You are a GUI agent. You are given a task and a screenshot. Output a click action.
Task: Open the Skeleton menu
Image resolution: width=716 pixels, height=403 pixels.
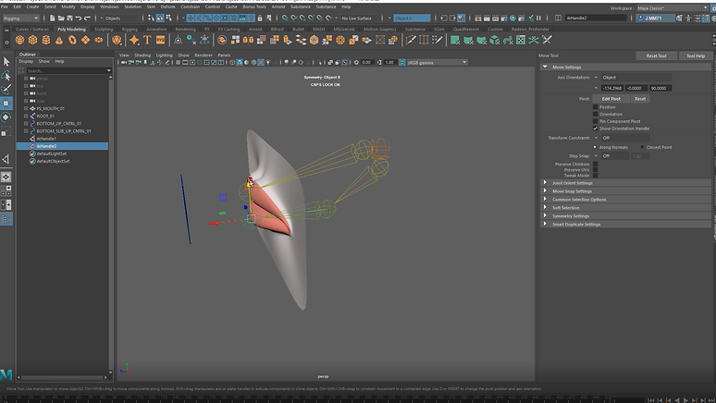pos(132,6)
